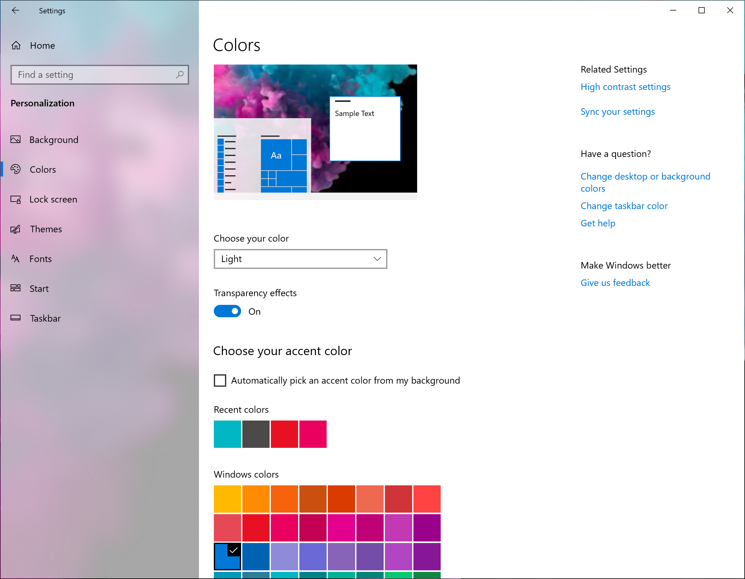
Task: Toggle Transparency effects On switch
Action: click(x=227, y=312)
